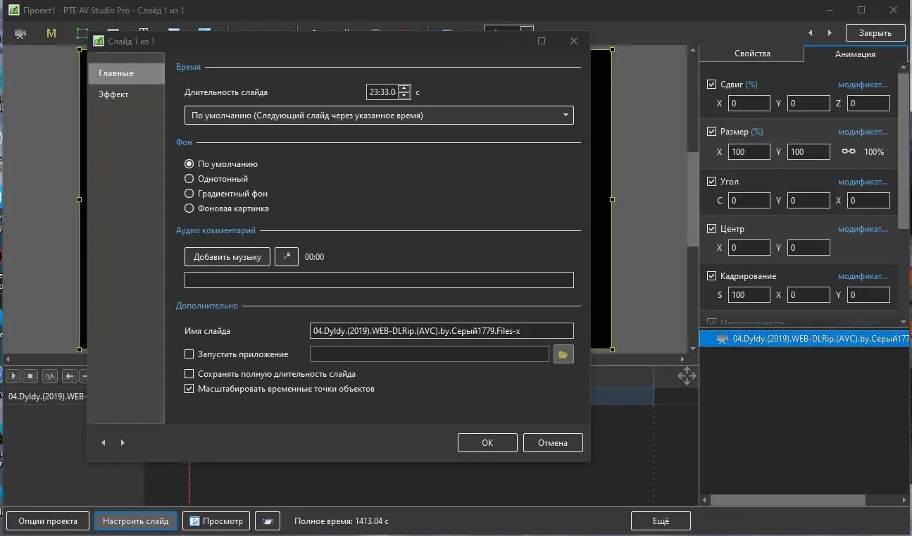The height and width of the screenshot is (536, 912).
Task: Click the Закрыть button
Action: tap(875, 32)
